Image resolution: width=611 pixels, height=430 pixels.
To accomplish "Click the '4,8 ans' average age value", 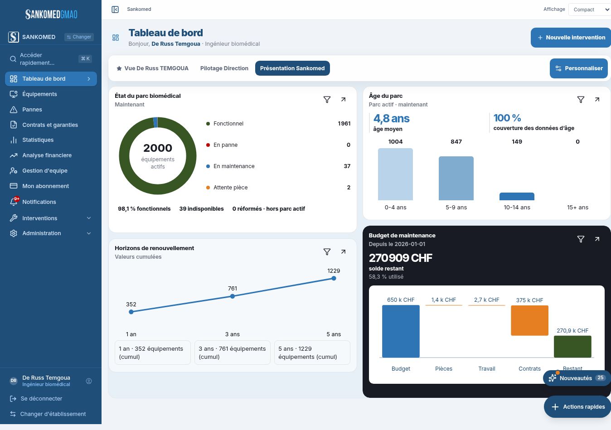I will [392, 119].
